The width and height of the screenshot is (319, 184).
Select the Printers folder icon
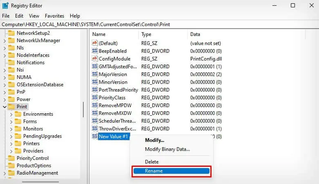[18, 144]
